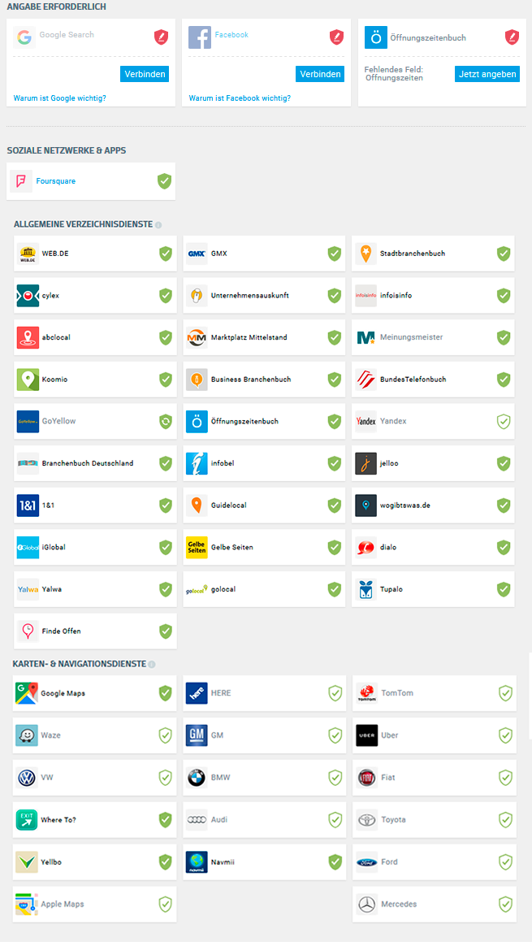Screen dimensions: 532x946
Task: Select the Guidelocal listing
Action: [264, 505]
